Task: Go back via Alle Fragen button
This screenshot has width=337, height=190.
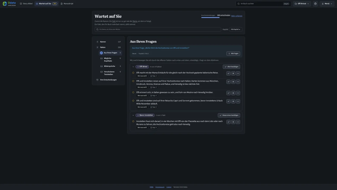Action: coord(233,54)
